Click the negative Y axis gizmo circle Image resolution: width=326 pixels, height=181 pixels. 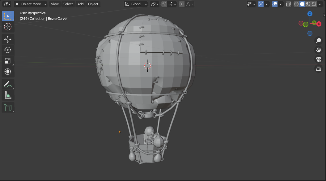(x=305, y=24)
